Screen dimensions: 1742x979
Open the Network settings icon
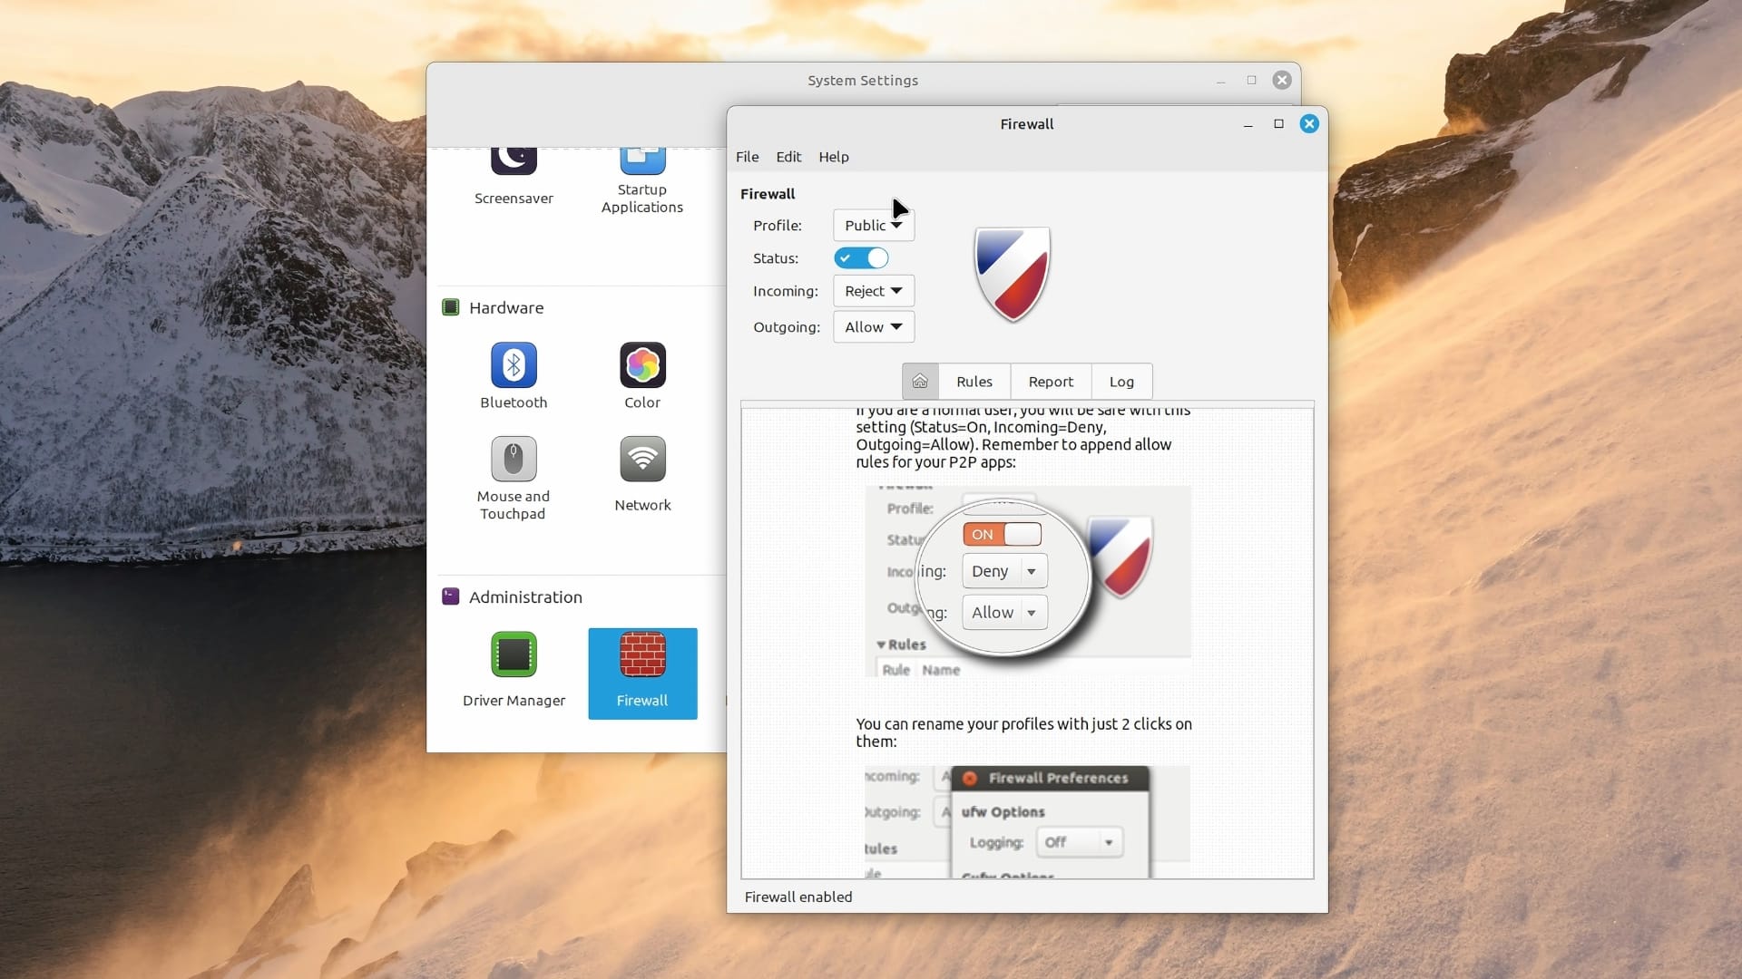point(642,459)
